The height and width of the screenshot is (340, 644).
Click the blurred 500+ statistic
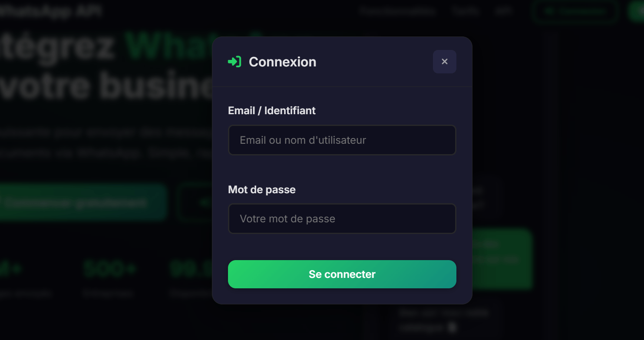coord(109,269)
